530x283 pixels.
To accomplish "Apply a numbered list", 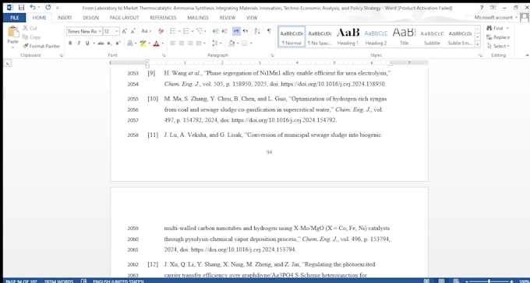I will click(x=186, y=31).
